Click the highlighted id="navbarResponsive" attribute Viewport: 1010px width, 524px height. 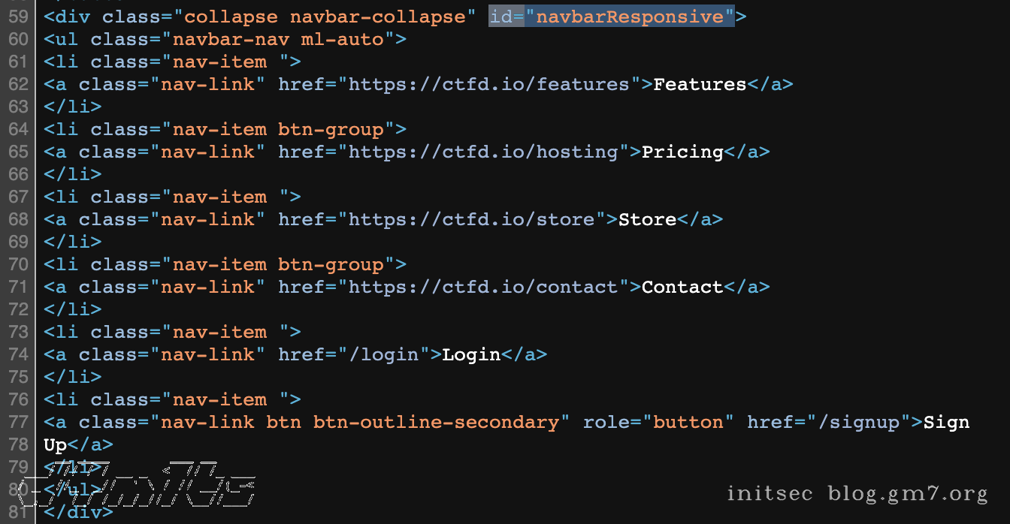click(x=611, y=17)
